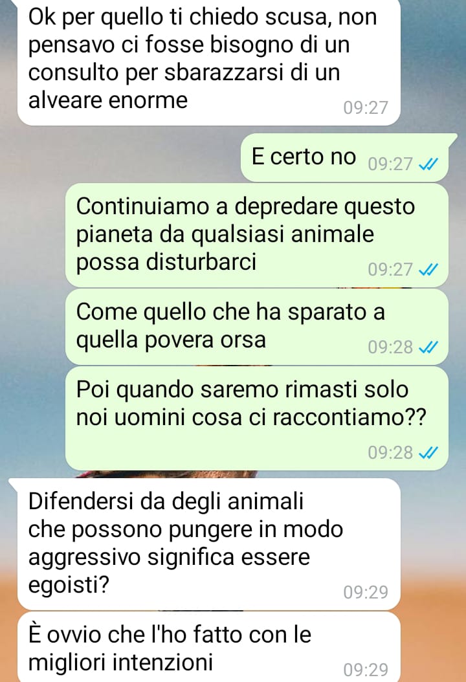Click the 09:28 timestamp under 'raccontiamo??'
The width and height of the screenshot is (466, 682).
point(390,453)
